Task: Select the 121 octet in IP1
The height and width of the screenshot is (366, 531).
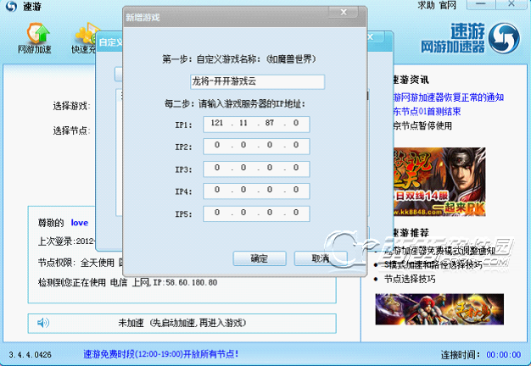Action: click(x=217, y=123)
